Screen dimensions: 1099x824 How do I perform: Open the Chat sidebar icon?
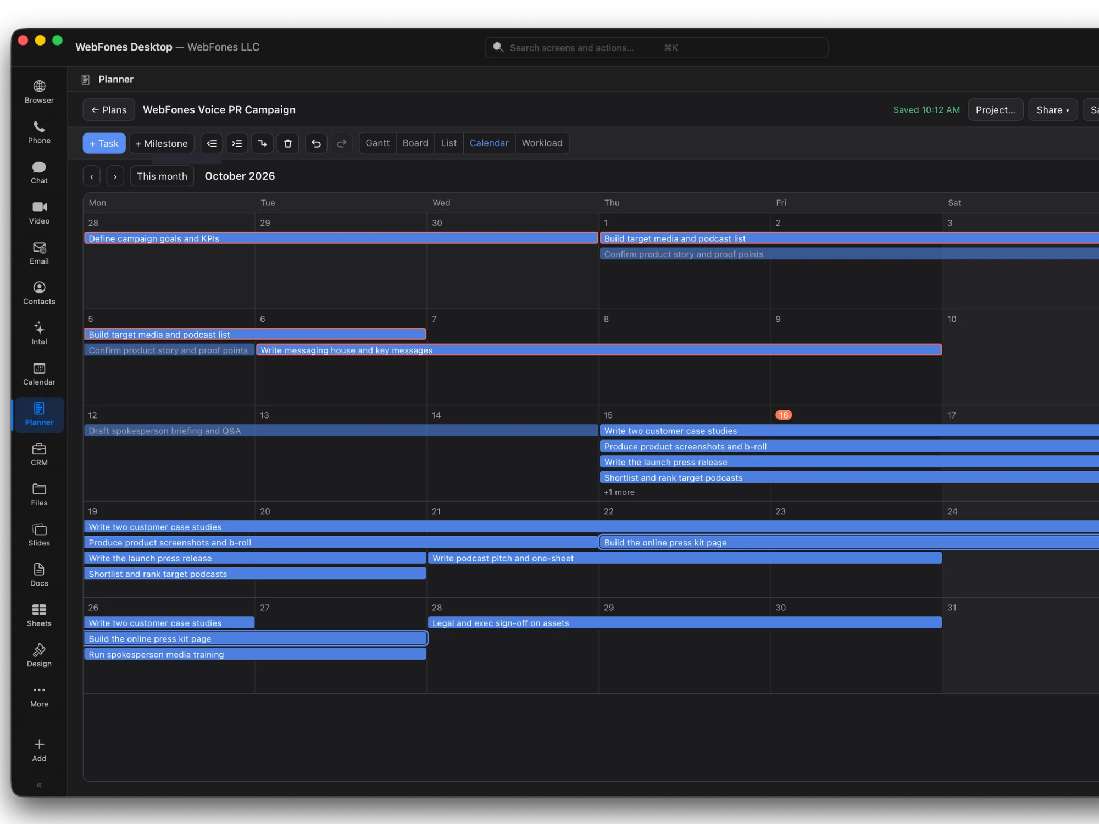point(39,172)
